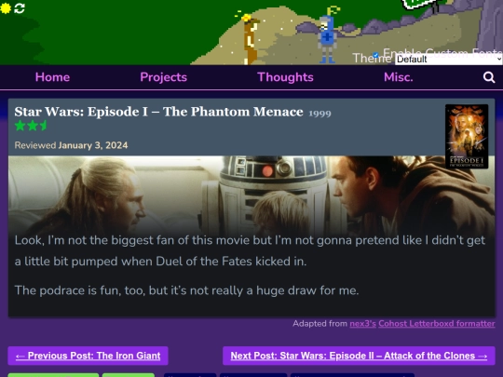This screenshot has width=503, height=377.
Task: Click the green star rating icons
Action: coord(31,126)
